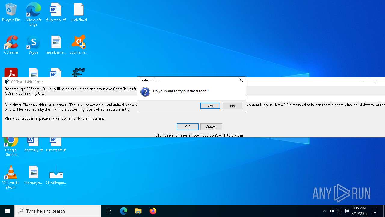Click Yes in the Confirmation dialog

click(x=210, y=106)
